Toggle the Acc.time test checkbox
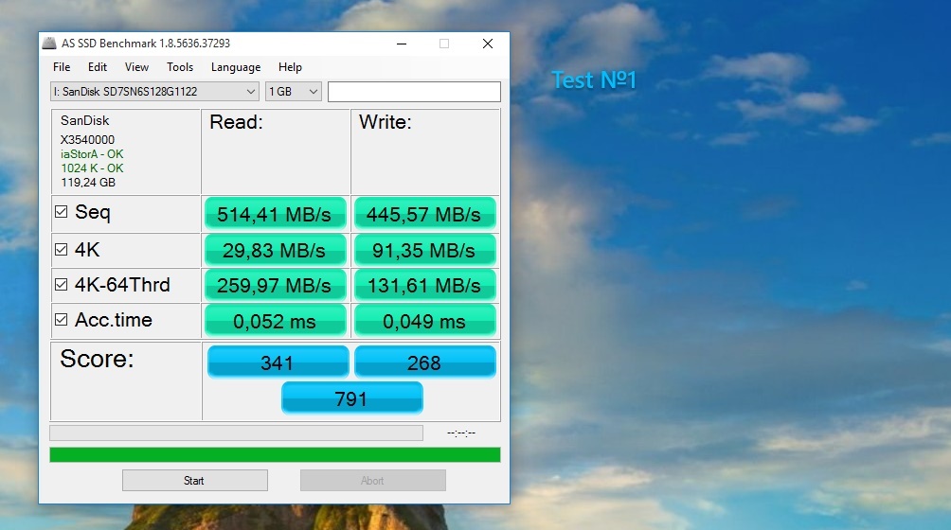 click(x=62, y=320)
